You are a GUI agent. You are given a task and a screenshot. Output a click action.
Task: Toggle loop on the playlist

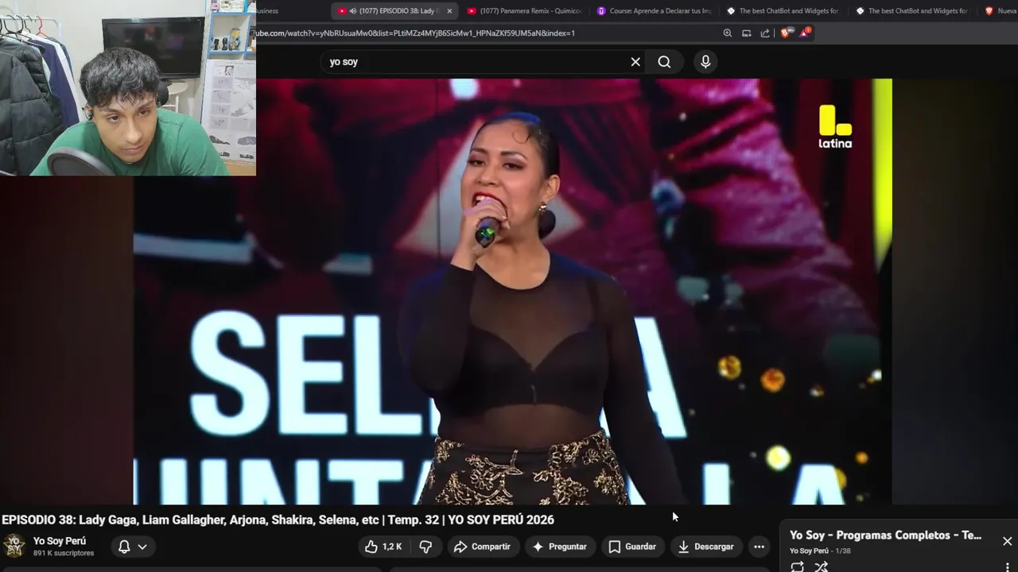(x=797, y=566)
